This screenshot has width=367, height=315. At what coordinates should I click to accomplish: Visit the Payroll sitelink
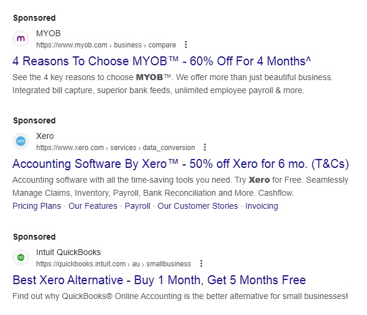137,206
